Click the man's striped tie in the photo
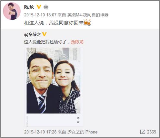Image resolution: width=160 pixels, height=138 pixels. (42, 104)
